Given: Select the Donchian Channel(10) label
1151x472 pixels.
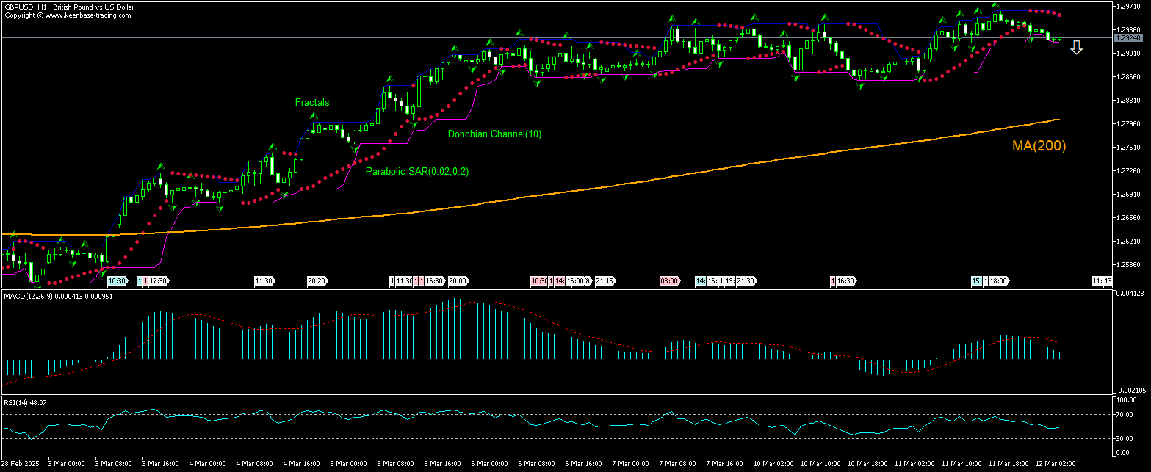Looking at the screenshot, I should [x=494, y=134].
